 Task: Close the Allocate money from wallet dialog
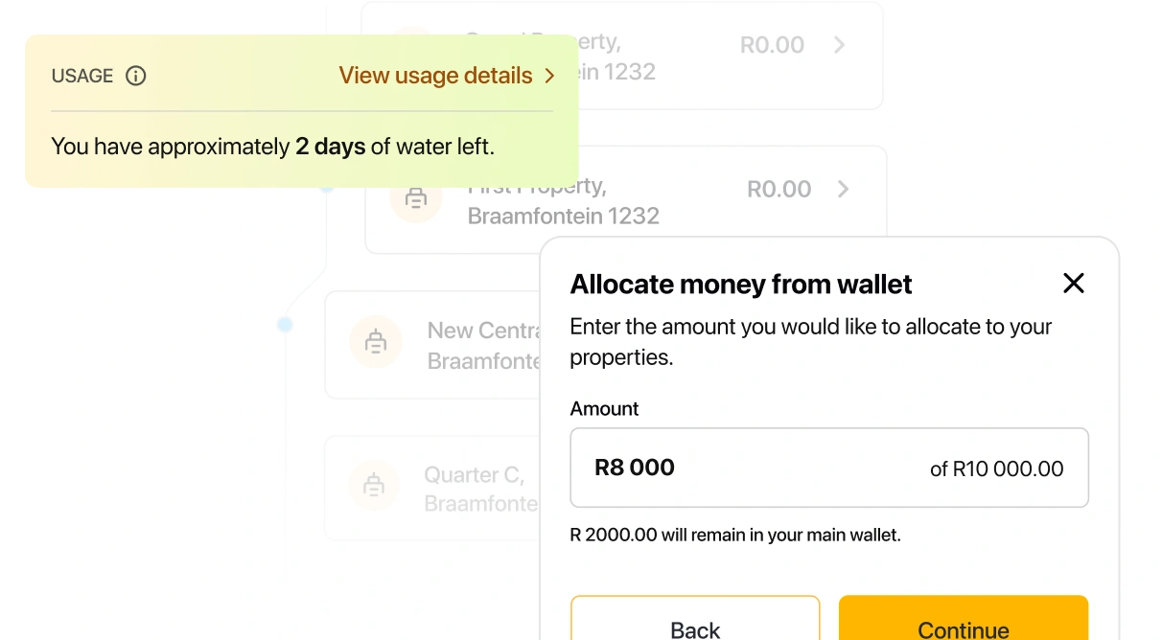pos(1073,283)
